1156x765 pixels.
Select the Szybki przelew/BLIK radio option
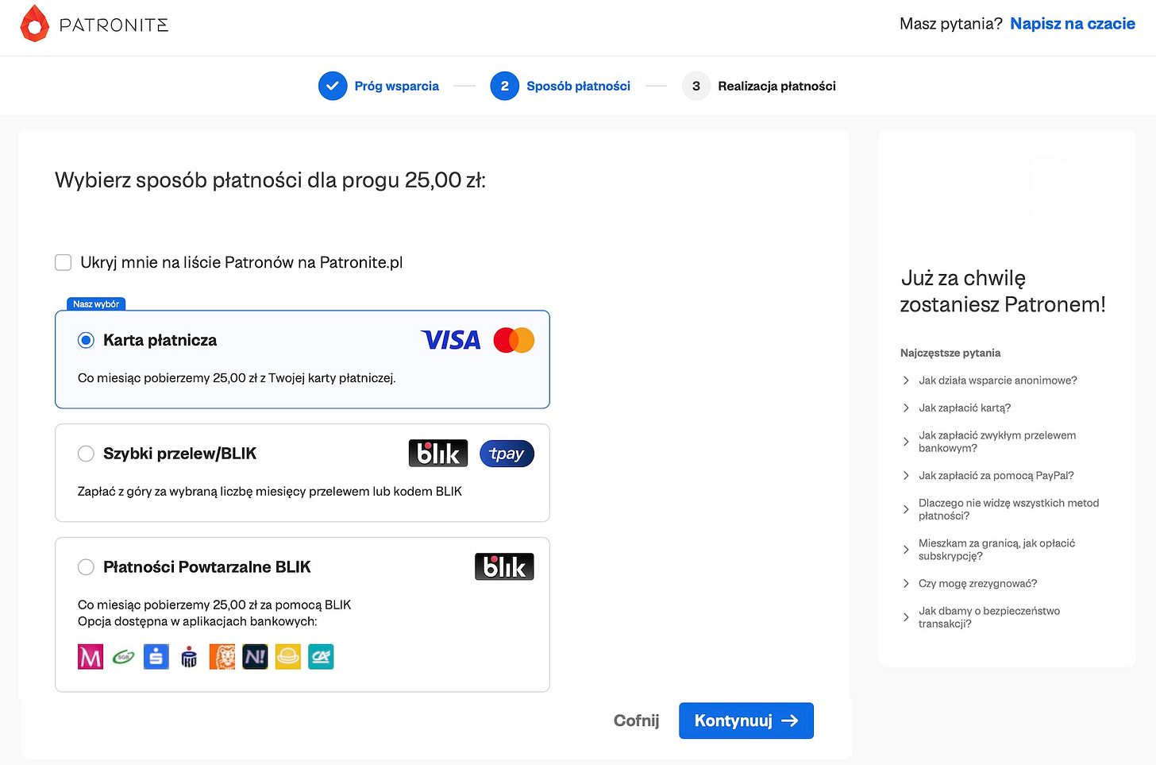click(86, 454)
